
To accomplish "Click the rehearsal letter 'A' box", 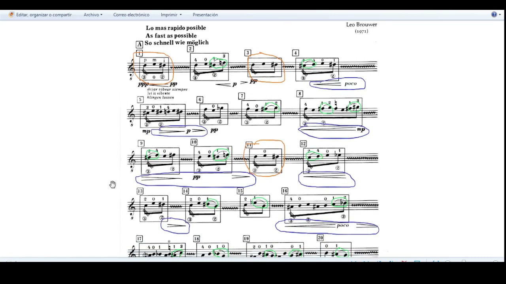I will [140, 45].
